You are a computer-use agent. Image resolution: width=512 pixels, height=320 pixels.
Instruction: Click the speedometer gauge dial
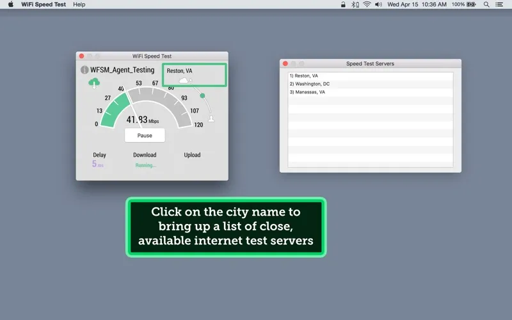(146, 108)
